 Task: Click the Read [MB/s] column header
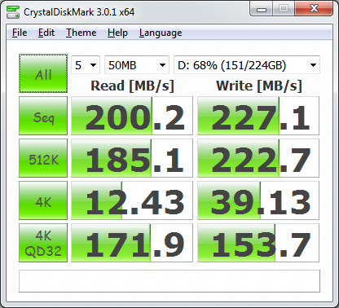[132, 86]
